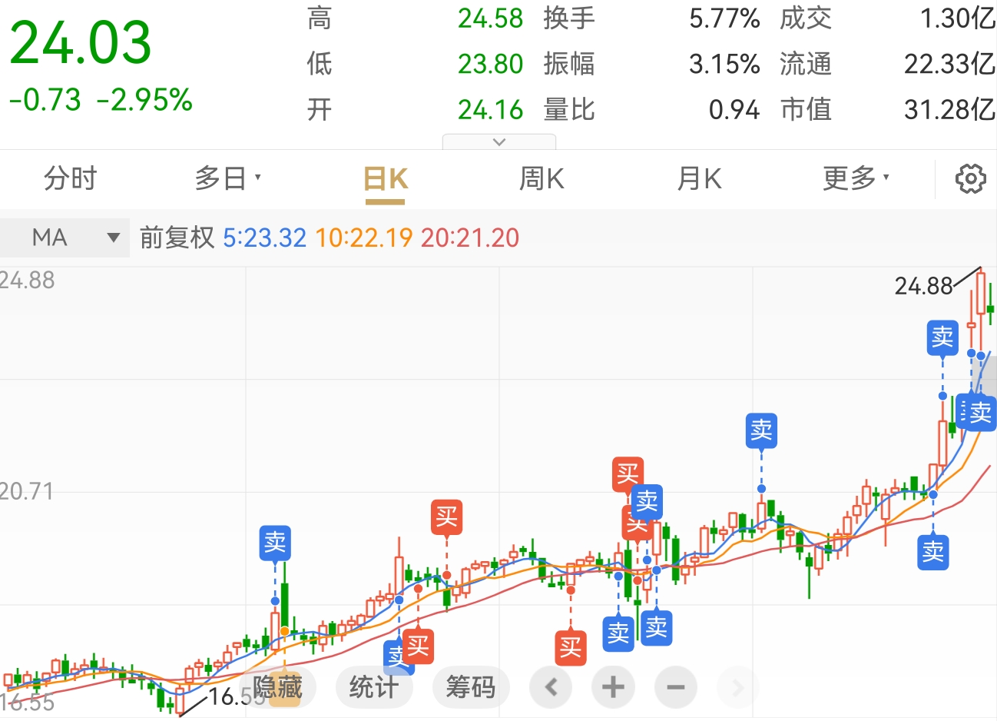The height and width of the screenshot is (721, 997).
Task: Switch to the 周K tab
Action: pyautogui.click(x=542, y=178)
